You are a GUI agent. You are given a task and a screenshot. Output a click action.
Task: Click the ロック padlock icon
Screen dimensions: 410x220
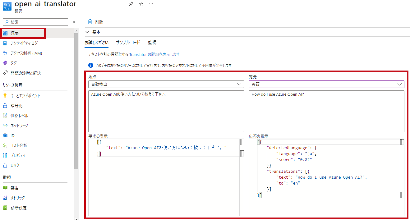coord(5,165)
